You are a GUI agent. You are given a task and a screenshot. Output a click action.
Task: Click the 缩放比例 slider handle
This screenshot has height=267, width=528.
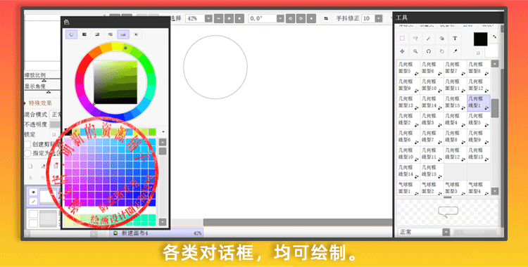[44, 80]
